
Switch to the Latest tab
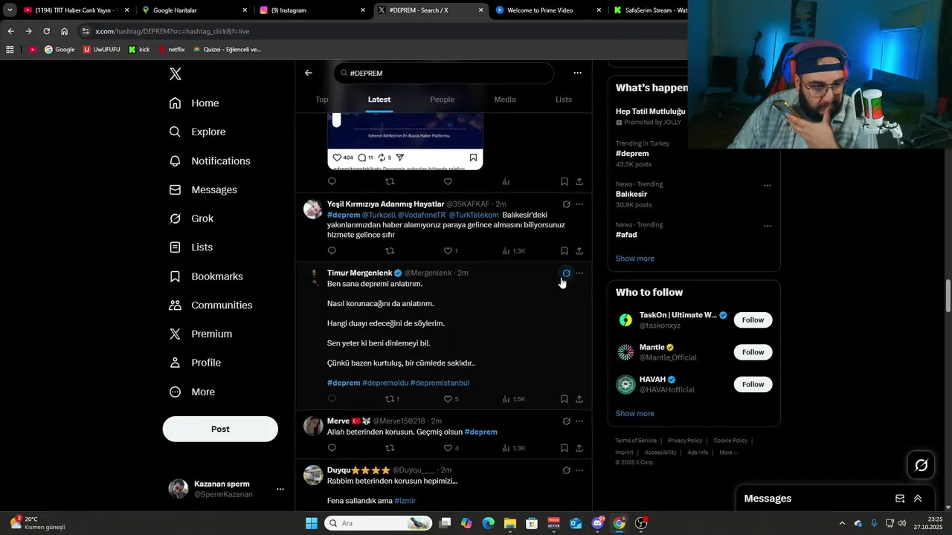pyautogui.click(x=379, y=100)
